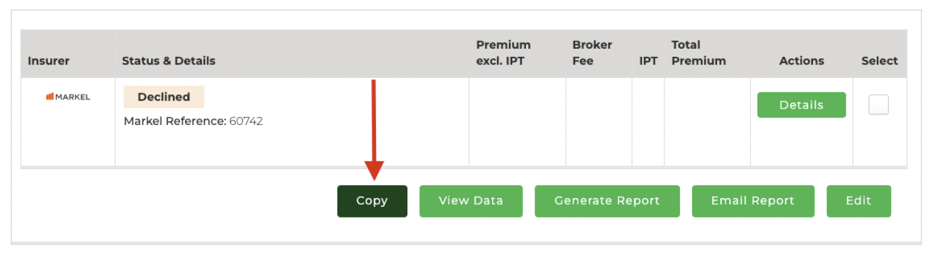Screen dimensions: 934x255
Task: Click the Generate Report button
Action: 607,201
